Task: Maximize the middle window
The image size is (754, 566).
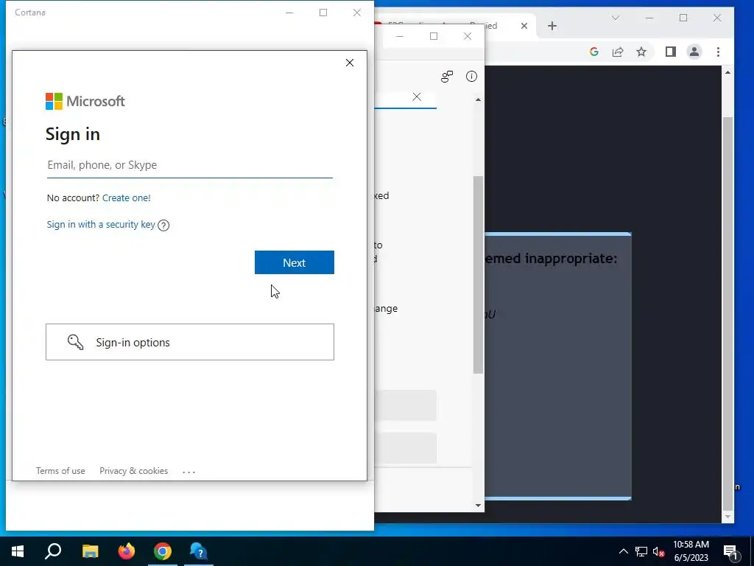Action: pyautogui.click(x=434, y=36)
